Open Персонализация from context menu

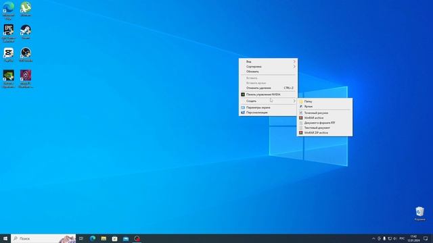click(268, 113)
